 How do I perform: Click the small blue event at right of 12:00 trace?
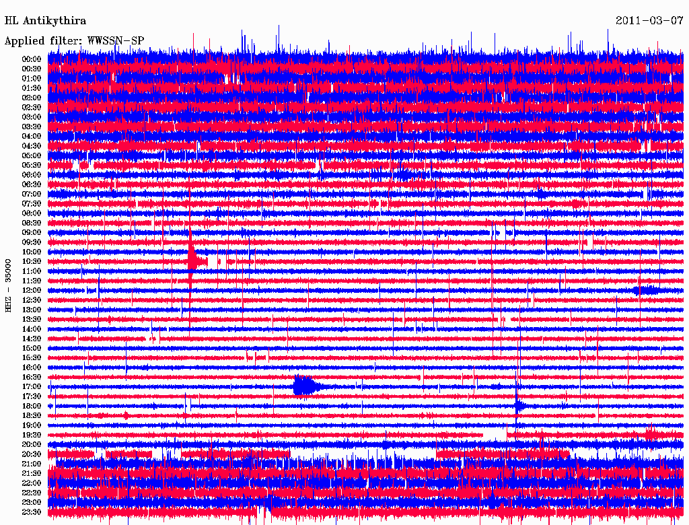(x=646, y=290)
